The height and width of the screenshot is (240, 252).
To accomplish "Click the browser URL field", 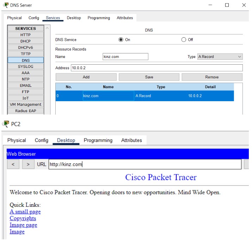I will tap(145, 164).
